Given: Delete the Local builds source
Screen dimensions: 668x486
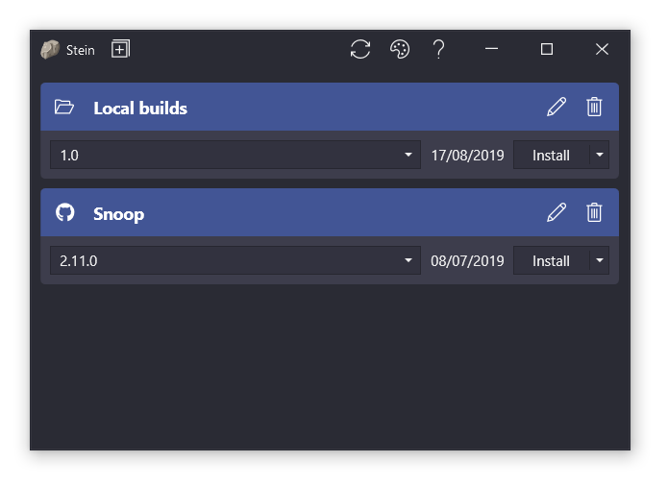Looking at the screenshot, I should (594, 107).
